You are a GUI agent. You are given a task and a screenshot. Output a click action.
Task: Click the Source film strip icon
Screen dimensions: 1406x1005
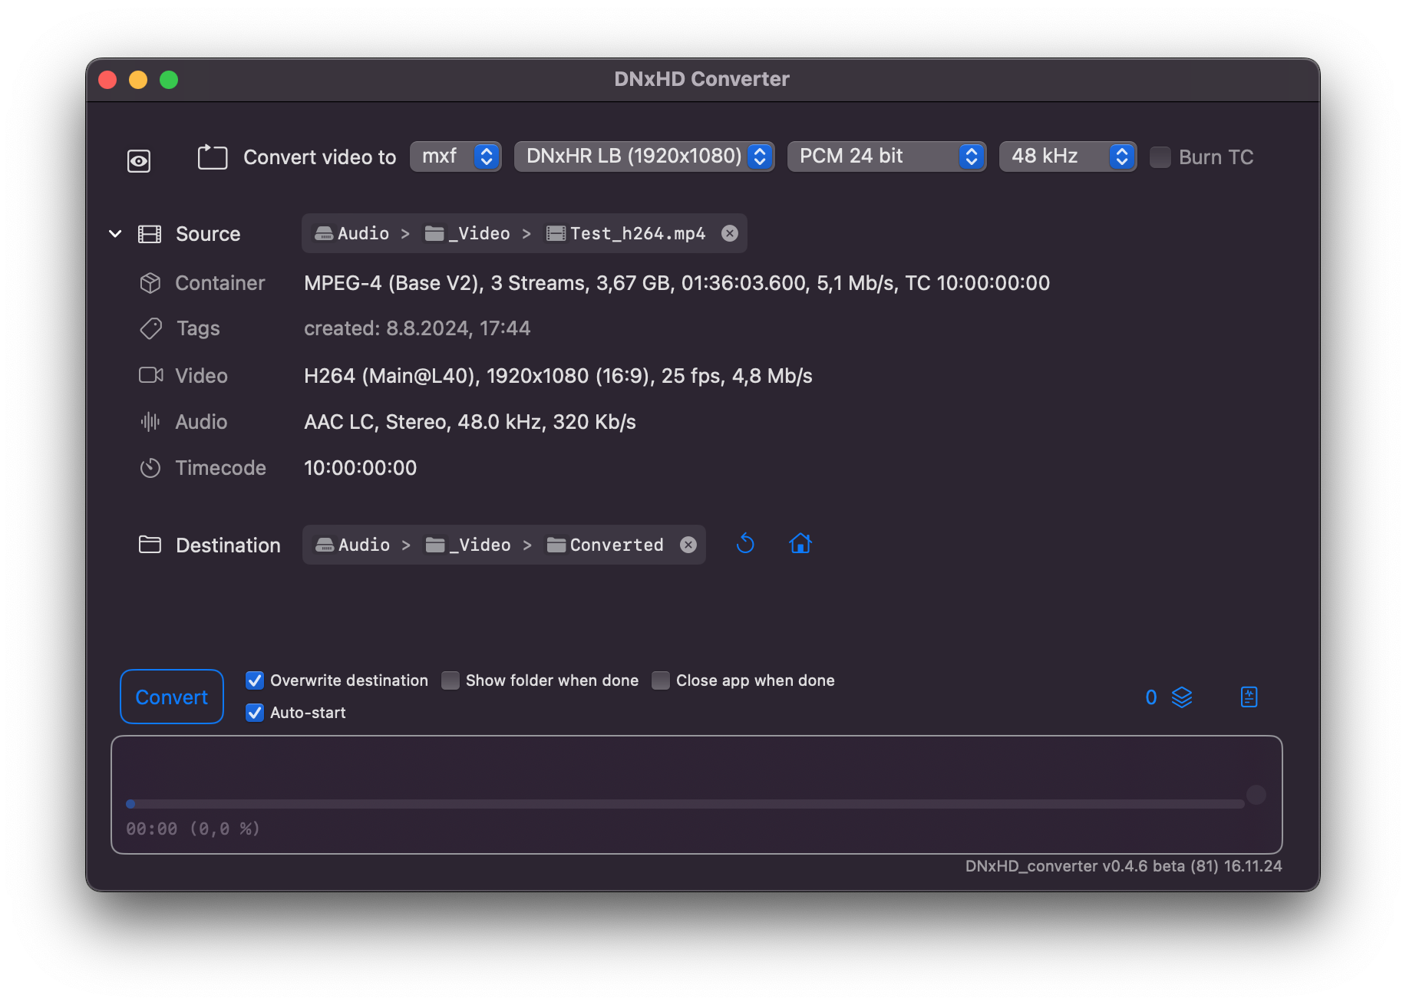tap(150, 234)
